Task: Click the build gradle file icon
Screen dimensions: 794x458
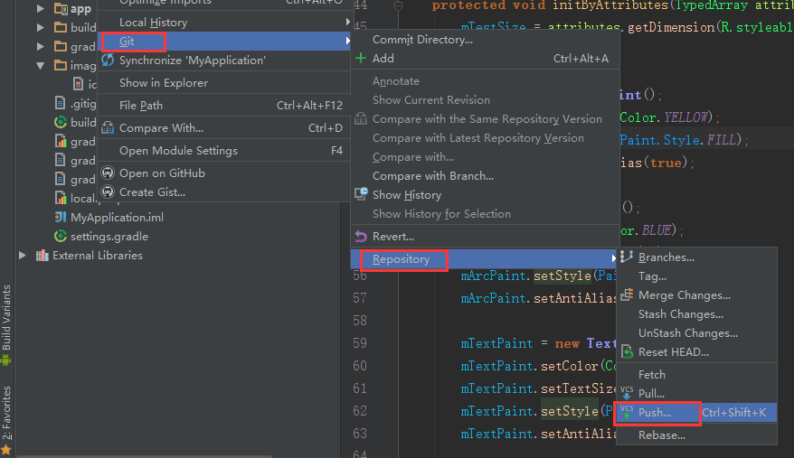Action: [x=61, y=122]
